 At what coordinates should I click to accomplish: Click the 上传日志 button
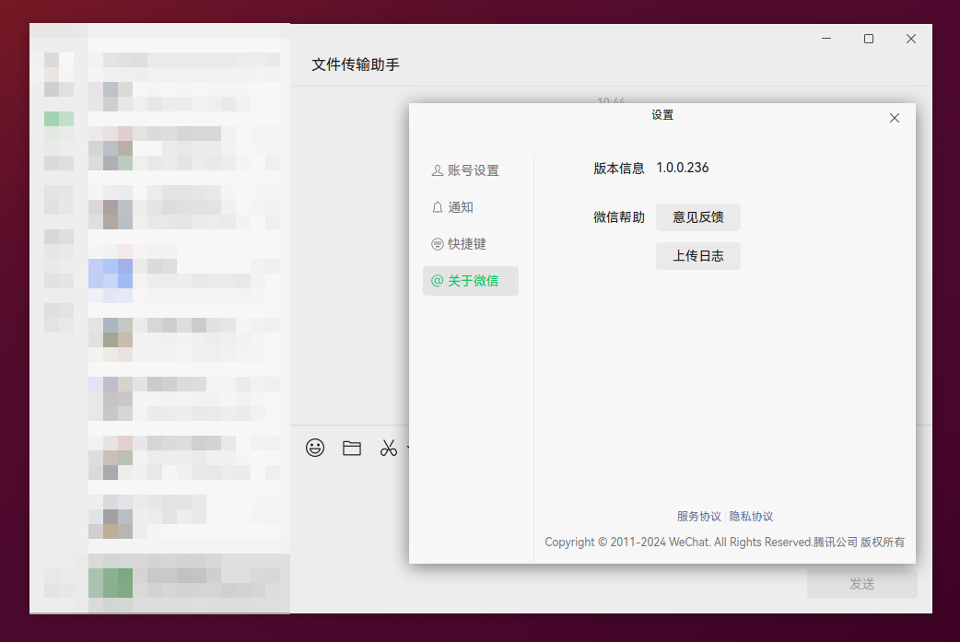pos(698,256)
